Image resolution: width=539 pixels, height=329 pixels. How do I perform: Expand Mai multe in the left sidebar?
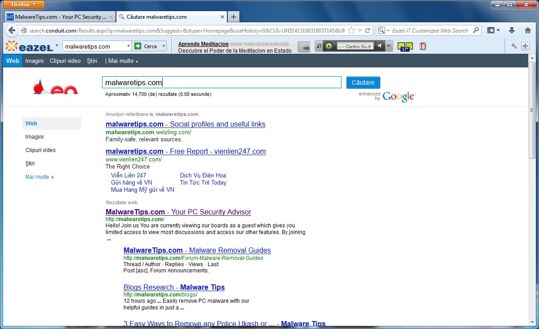tap(40, 177)
